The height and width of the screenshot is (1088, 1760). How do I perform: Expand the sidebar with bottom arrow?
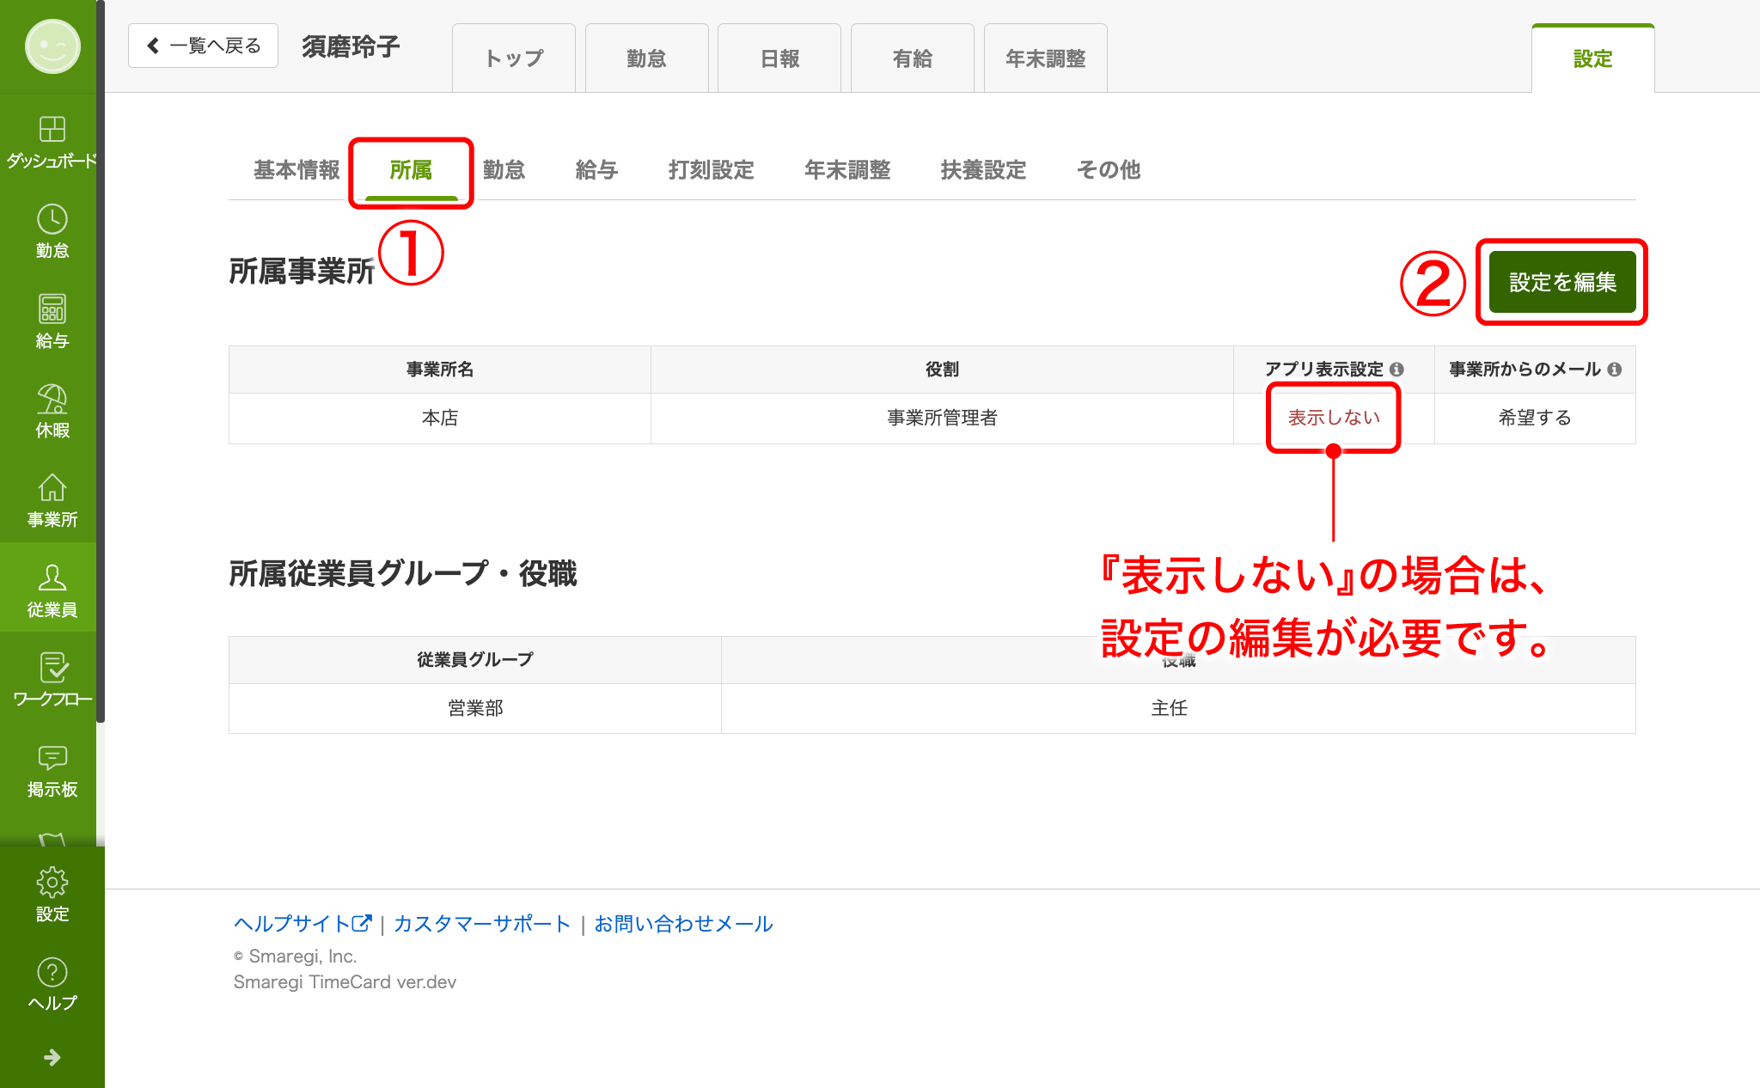(x=52, y=1057)
